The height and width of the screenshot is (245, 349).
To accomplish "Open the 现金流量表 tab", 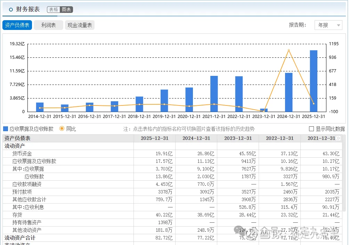I will (80, 25).
